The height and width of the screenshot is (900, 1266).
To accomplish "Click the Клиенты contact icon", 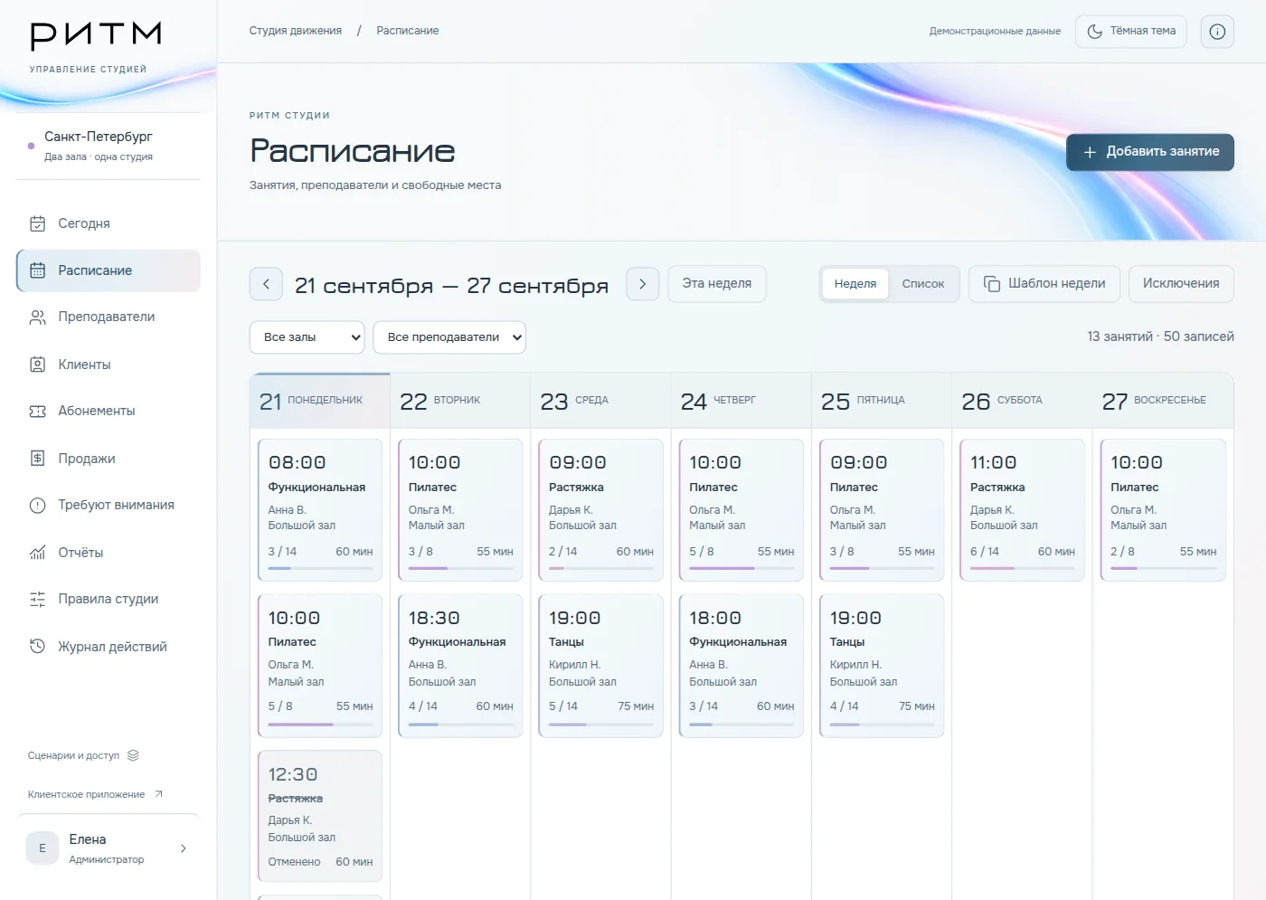I will click(37, 365).
